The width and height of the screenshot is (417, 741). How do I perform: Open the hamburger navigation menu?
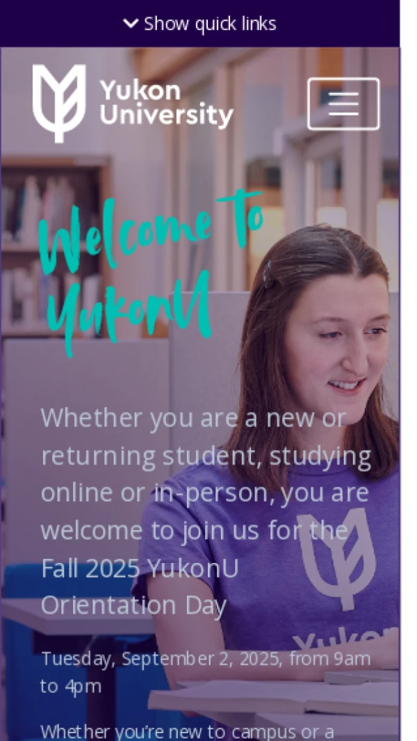(x=343, y=104)
